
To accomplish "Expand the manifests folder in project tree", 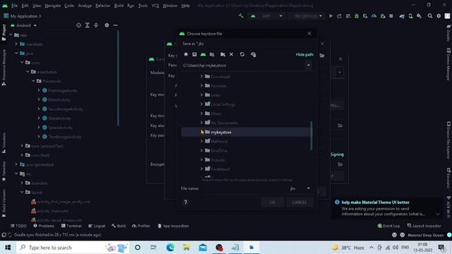I will [16, 44].
